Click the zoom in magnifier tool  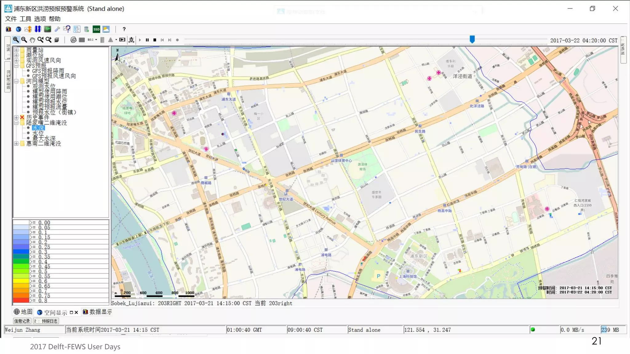pos(16,40)
